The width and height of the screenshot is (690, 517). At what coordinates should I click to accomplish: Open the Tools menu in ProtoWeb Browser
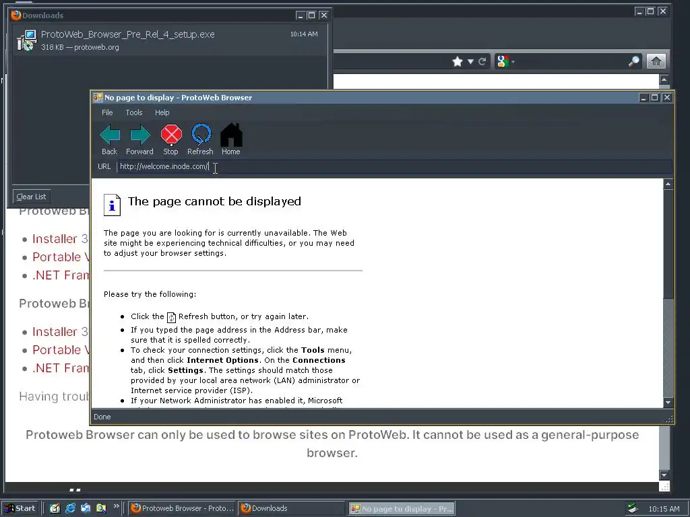click(x=134, y=112)
